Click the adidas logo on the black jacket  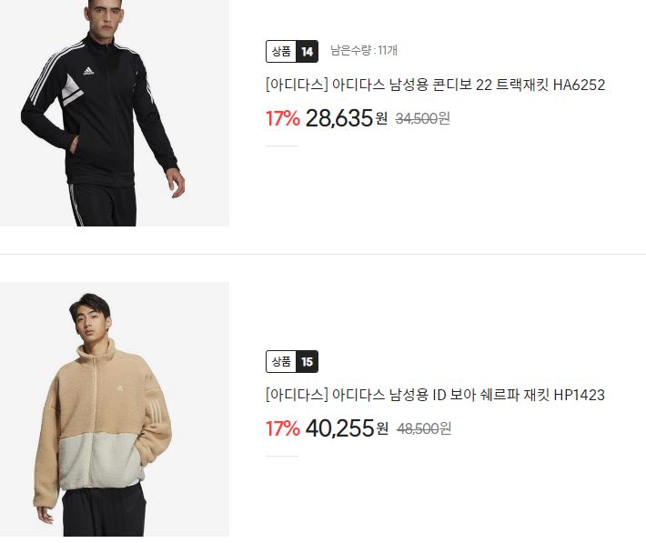coord(88,71)
